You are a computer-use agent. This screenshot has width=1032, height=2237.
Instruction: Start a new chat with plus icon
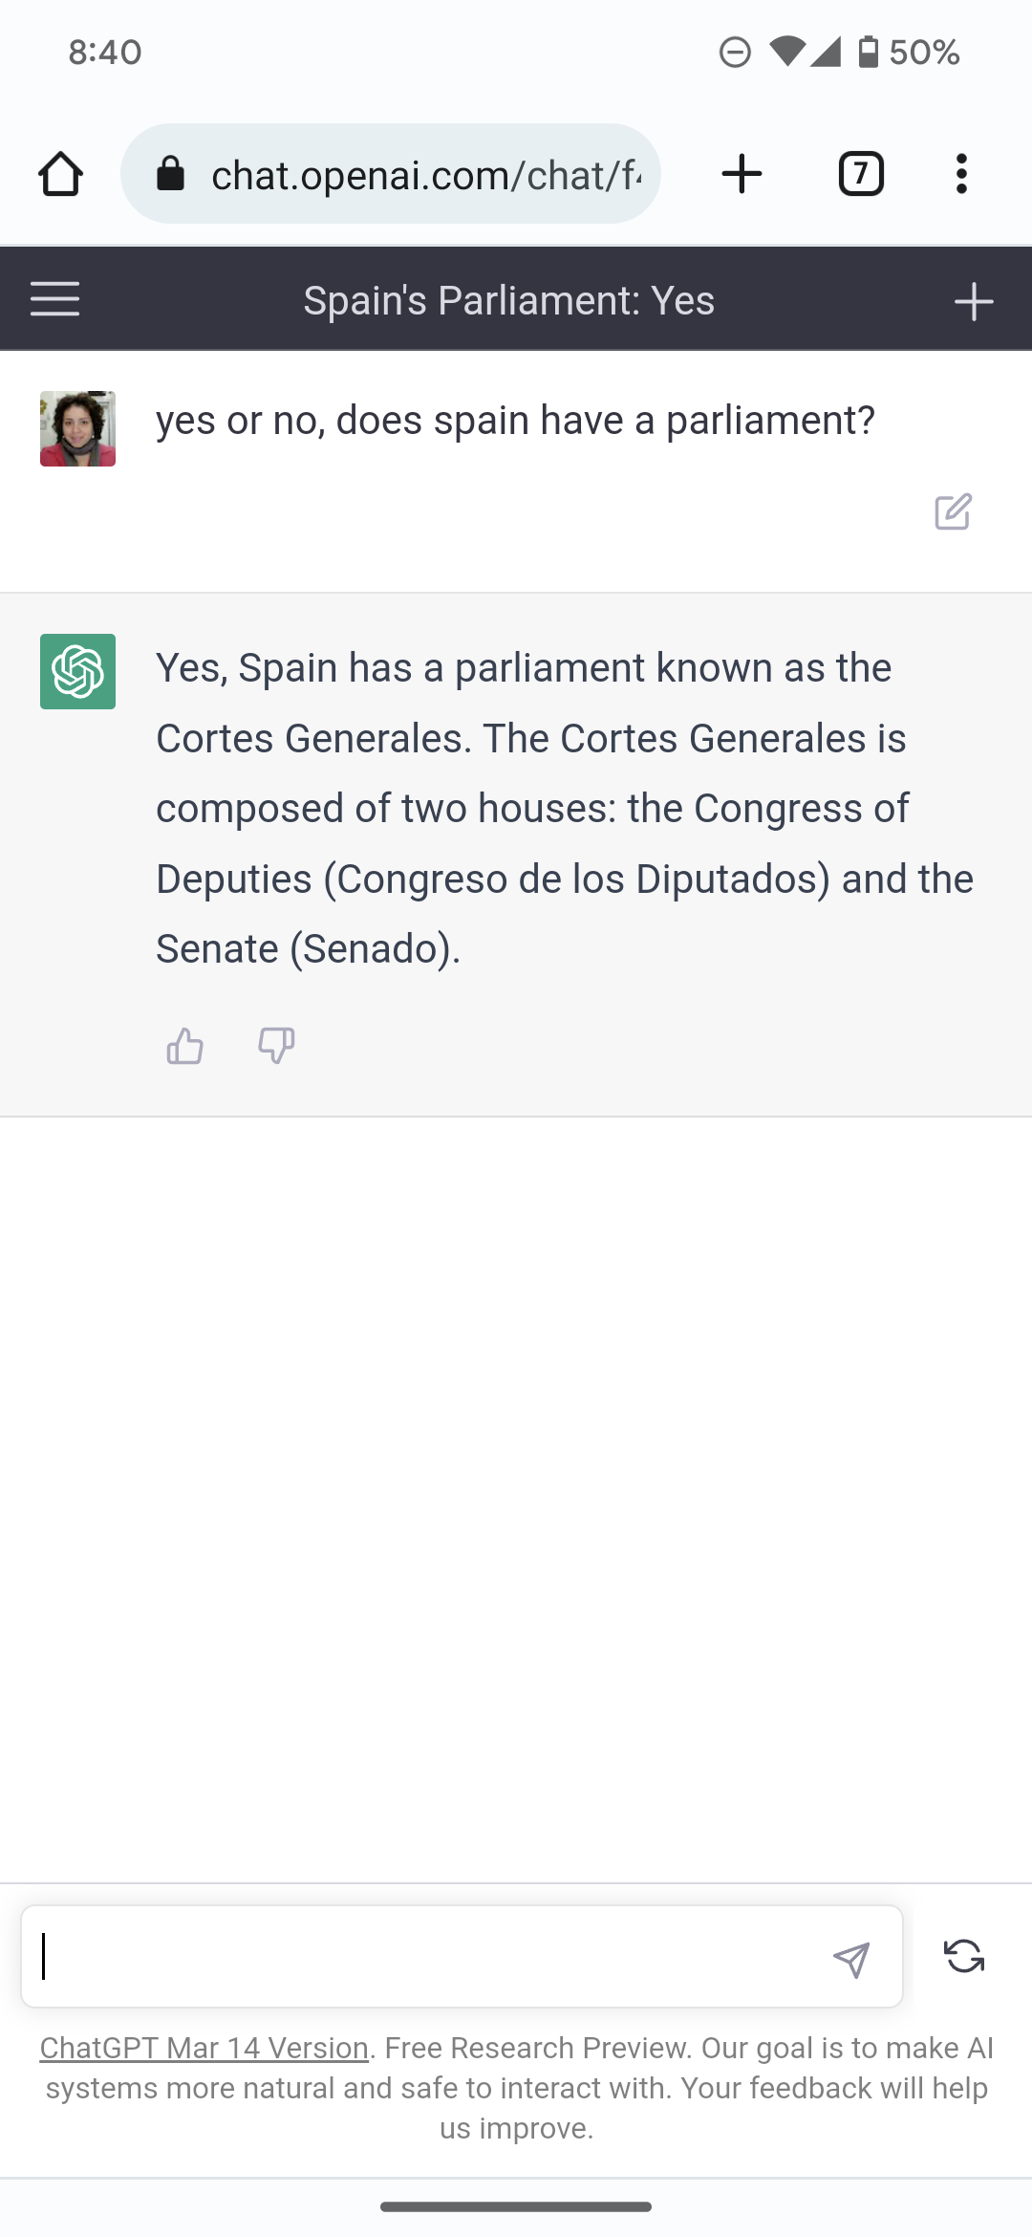tap(974, 301)
